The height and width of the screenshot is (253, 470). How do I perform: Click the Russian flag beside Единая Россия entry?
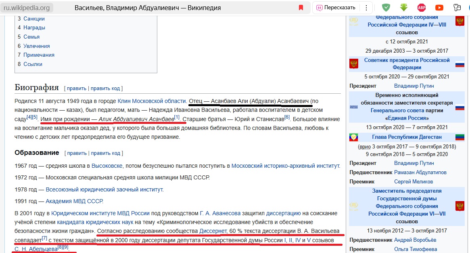click(x=460, y=107)
